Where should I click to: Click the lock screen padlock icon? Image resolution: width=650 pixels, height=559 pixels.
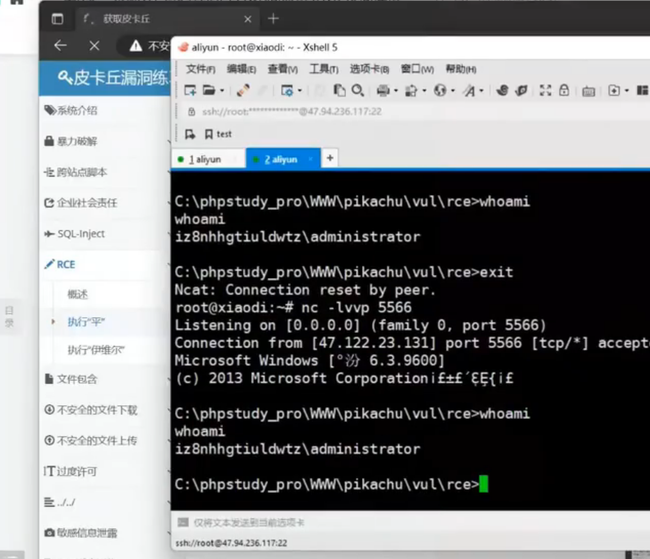(564, 90)
